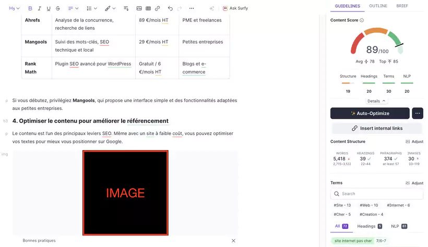Screen dimensions: 428x247
Task: Adjust the Terms settings
Action: (x=414, y=183)
